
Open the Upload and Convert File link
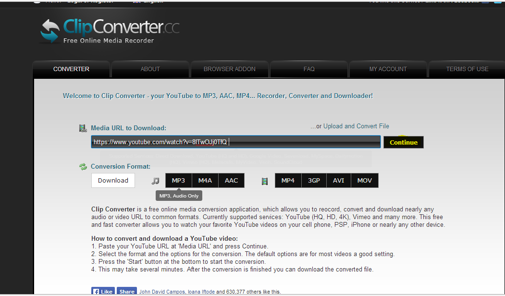[356, 126]
